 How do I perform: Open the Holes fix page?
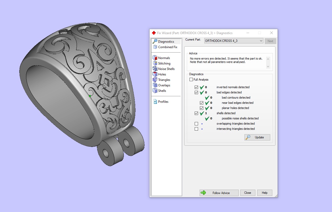162,74
